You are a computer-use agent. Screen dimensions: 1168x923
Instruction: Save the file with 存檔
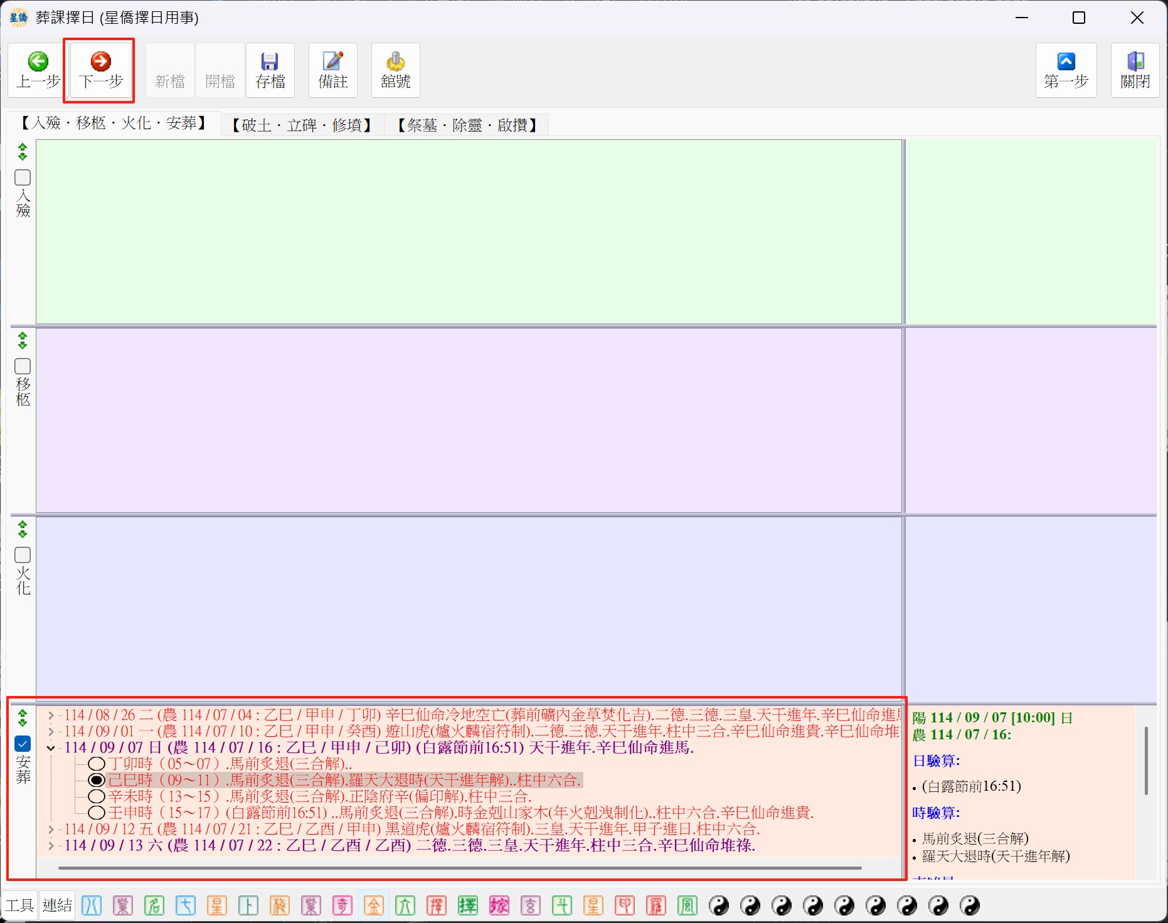tap(270, 70)
